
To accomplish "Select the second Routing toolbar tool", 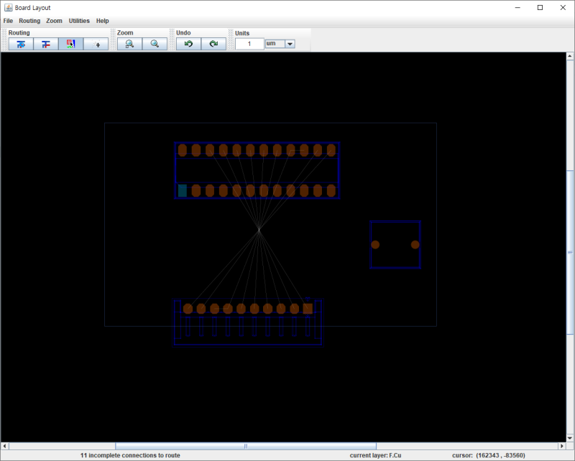I will pos(45,44).
